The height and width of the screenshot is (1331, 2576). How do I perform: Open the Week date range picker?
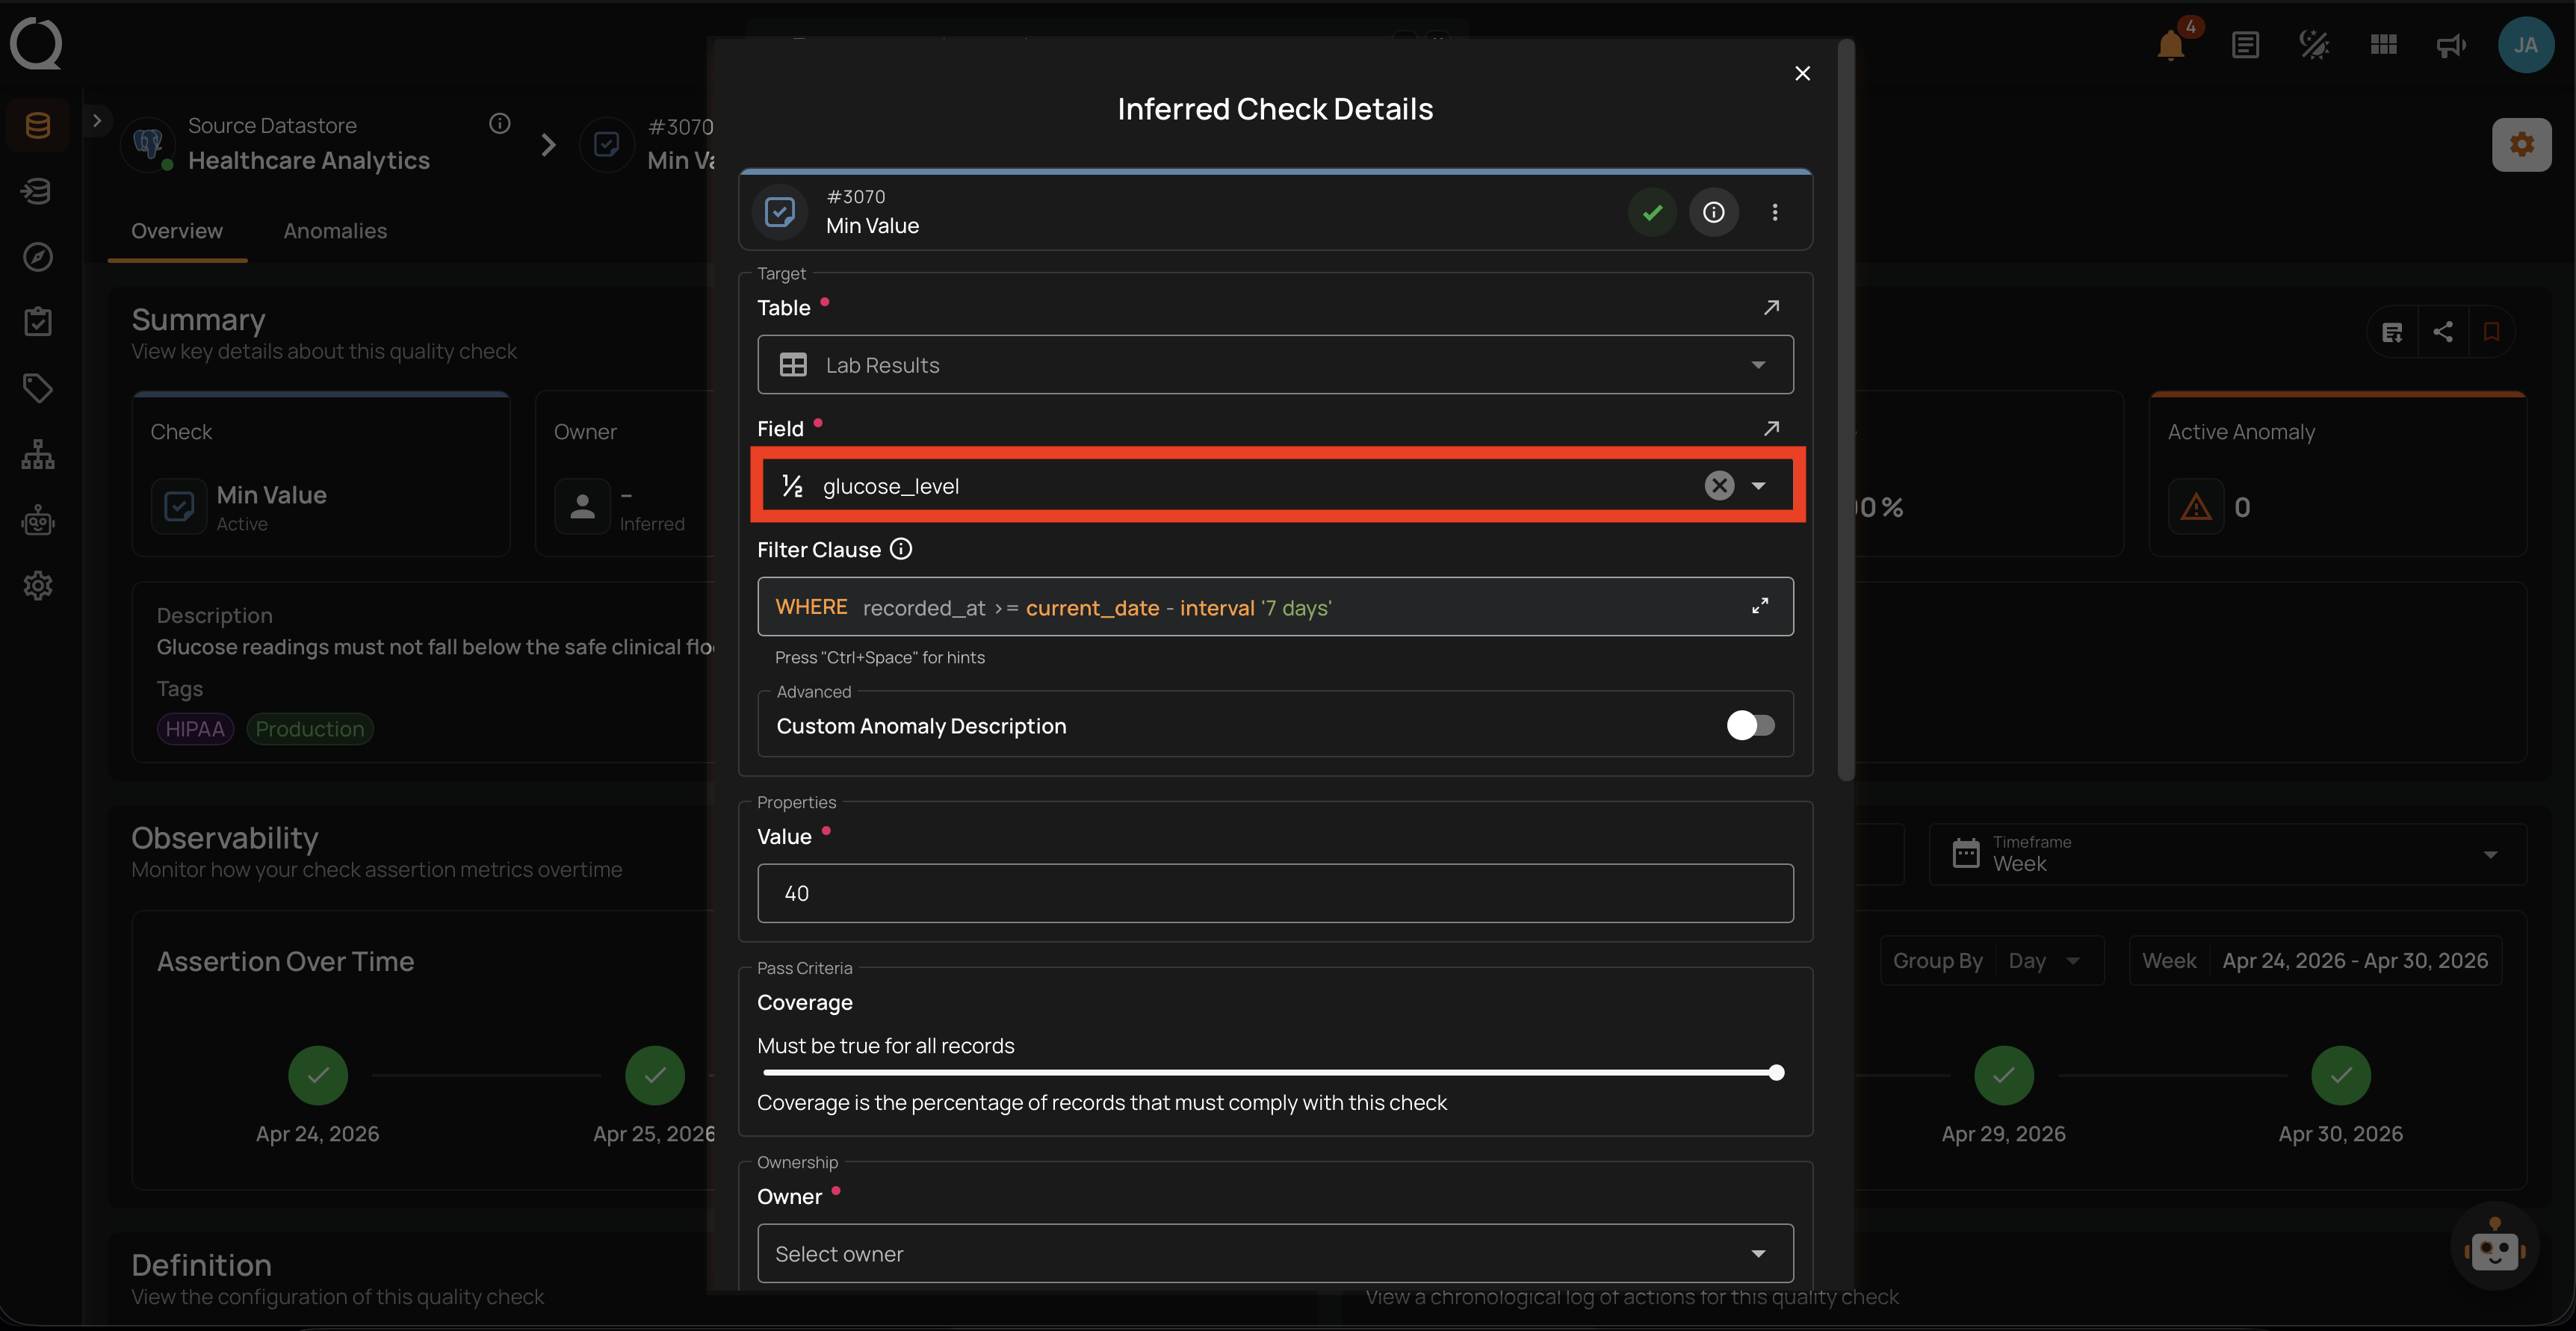click(x=2315, y=961)
